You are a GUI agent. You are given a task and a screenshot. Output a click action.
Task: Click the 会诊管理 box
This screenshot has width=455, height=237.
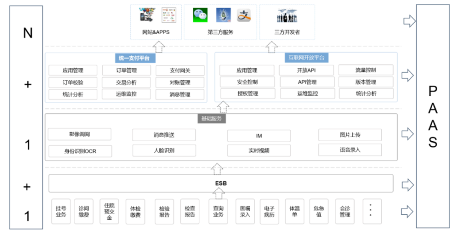click(345, 212)
